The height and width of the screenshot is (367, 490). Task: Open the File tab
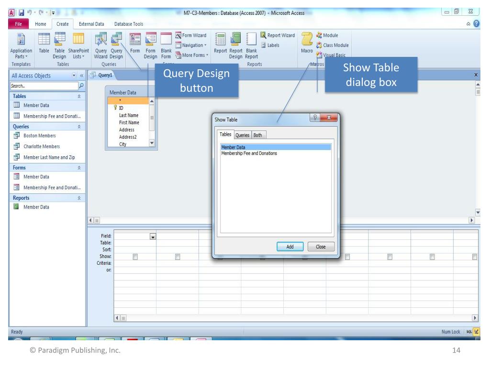[19, 24]
